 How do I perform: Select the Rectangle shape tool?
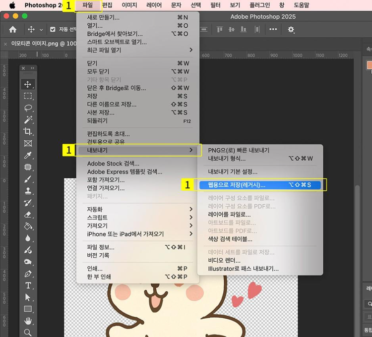click(x=28, y=309)
